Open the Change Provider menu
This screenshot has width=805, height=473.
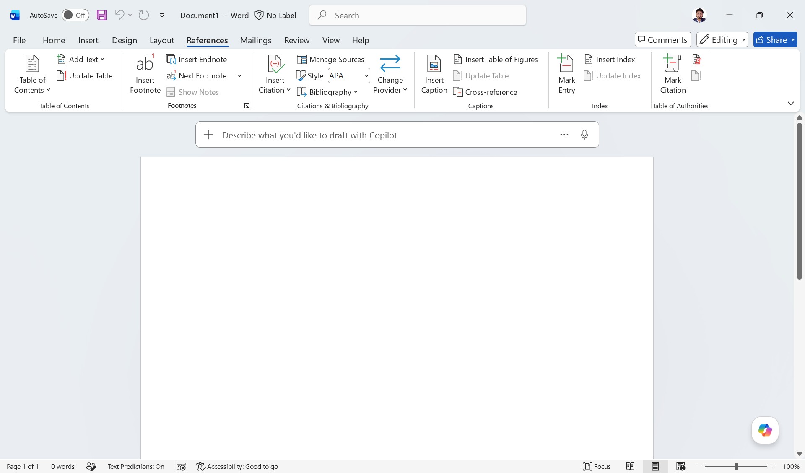point(390,74)
